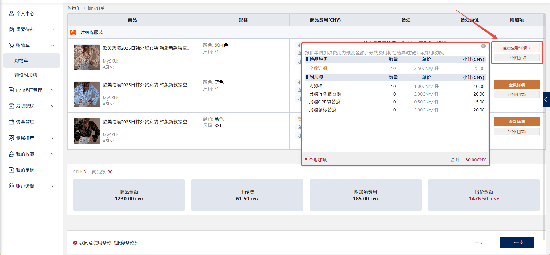Click 另购领标替换 row in the popup

click(396, 110)
